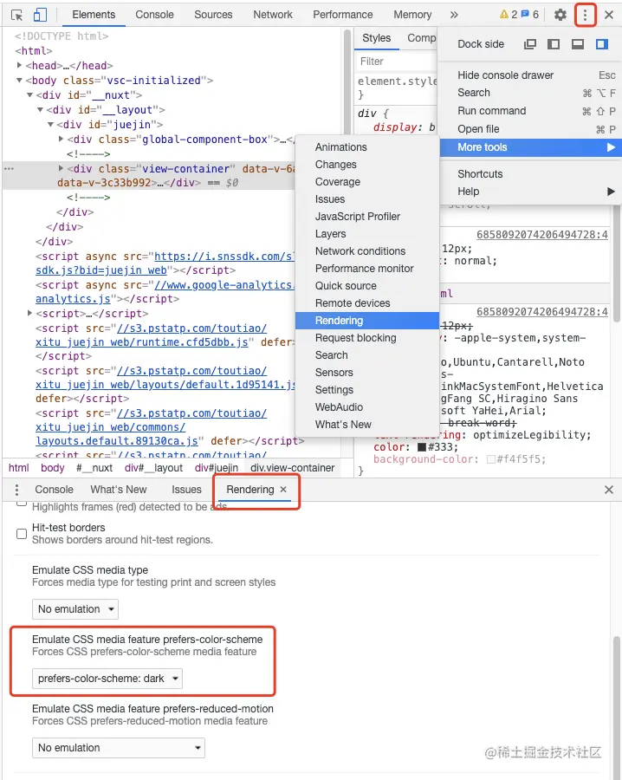Collapse the body element node
This screenshot has height=780, width=622.
coord(19,80)
